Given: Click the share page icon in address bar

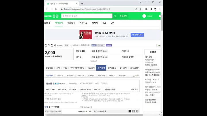Looking at the screenshot, I should [136, 9].
